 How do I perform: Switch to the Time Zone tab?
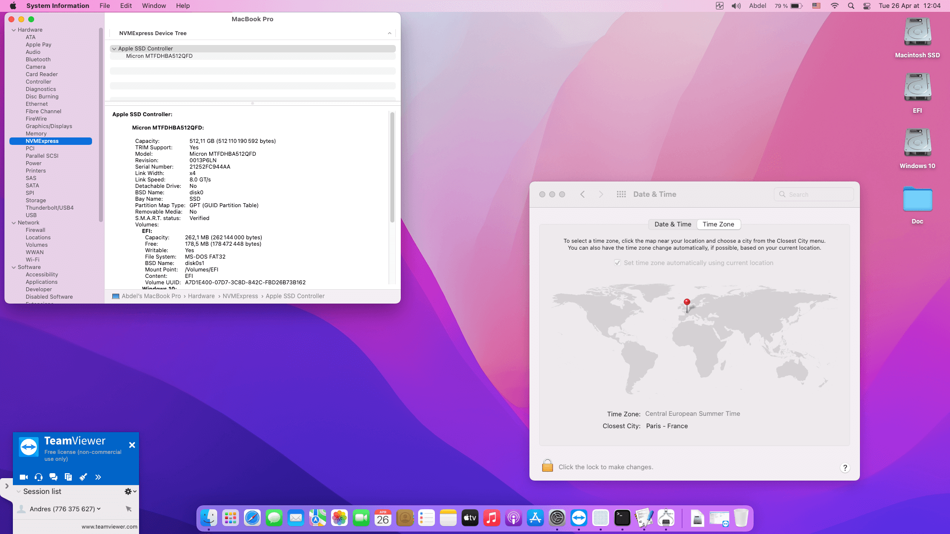[718, 224]
